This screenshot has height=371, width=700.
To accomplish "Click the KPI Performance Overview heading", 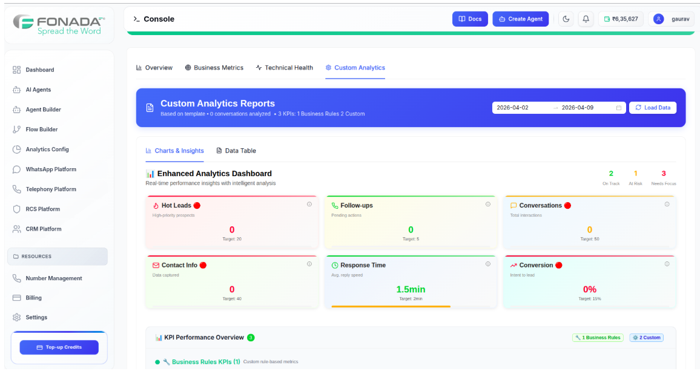I will 204,338.
